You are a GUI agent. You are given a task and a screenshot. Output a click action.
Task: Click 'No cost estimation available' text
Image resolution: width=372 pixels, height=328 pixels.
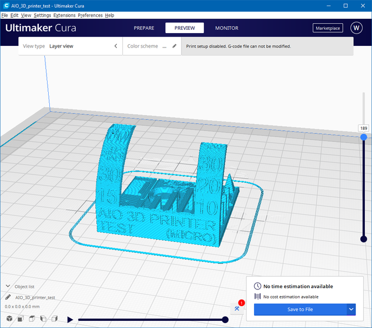291,297
